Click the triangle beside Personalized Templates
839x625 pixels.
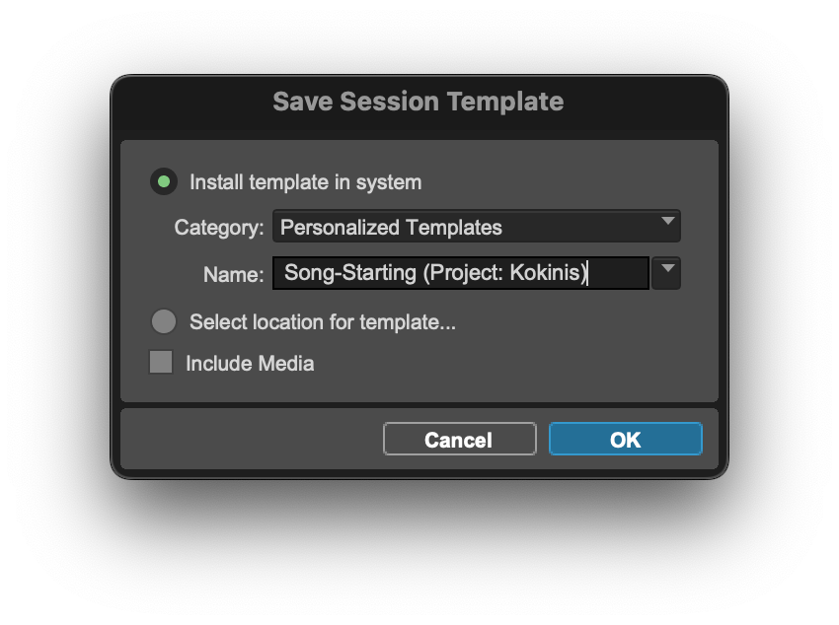pos(667,226)
